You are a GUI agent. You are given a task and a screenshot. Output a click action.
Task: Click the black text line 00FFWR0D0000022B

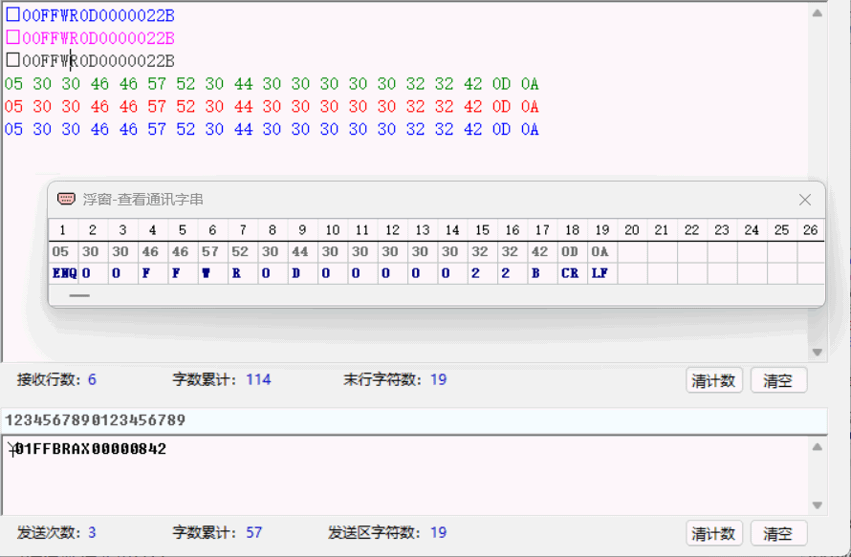point(90,61)
